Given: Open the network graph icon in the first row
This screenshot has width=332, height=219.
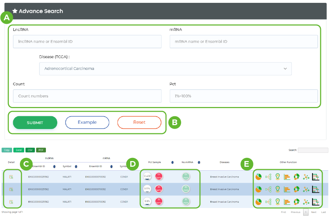Looking at the screenshot, I should pos(306,177).
